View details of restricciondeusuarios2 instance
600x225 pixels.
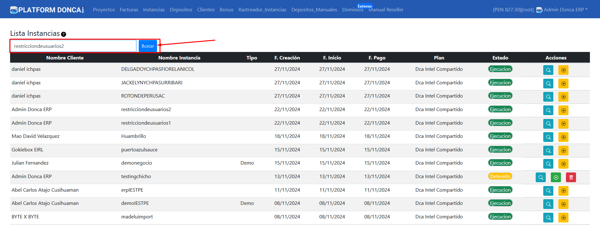(548, 110)
